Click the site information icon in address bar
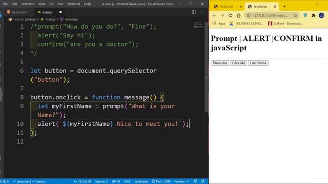This screenshot has height=184, width=328. [249, 15]
